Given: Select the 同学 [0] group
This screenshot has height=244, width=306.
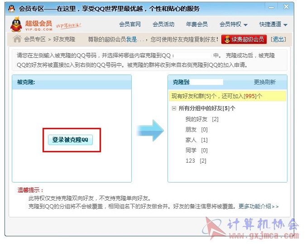Looking at the screenshot, I should click(x=196, y=150).
